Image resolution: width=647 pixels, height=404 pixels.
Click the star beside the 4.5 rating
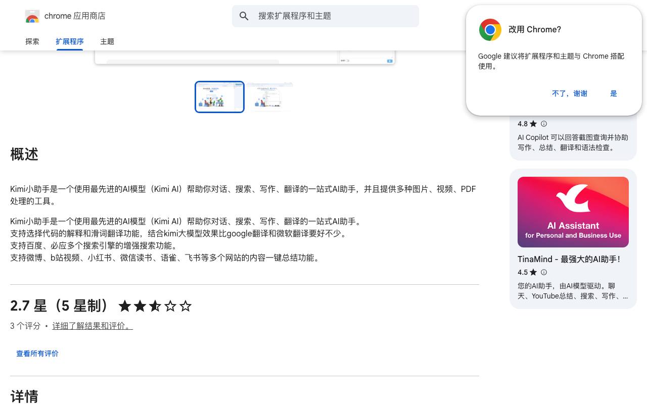tap(533, 272)
